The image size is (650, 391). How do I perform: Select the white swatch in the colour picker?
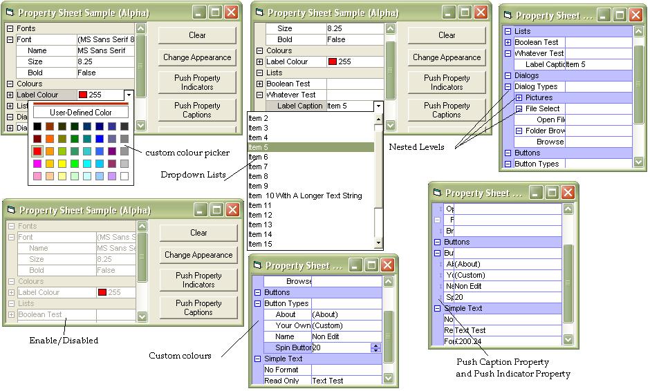(x=124, y=176)
